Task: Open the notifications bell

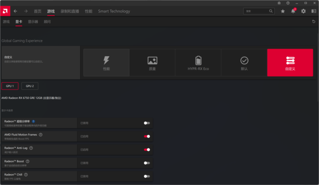Action: point(293,11)
